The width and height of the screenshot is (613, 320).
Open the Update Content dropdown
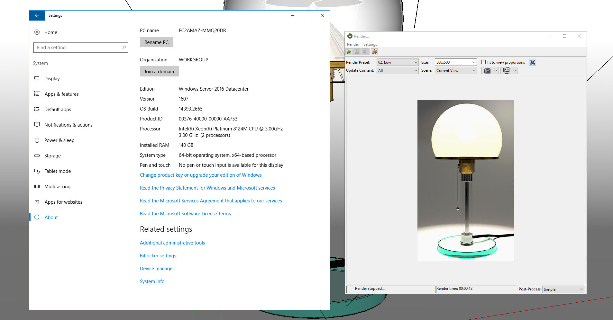coord(398,71)
